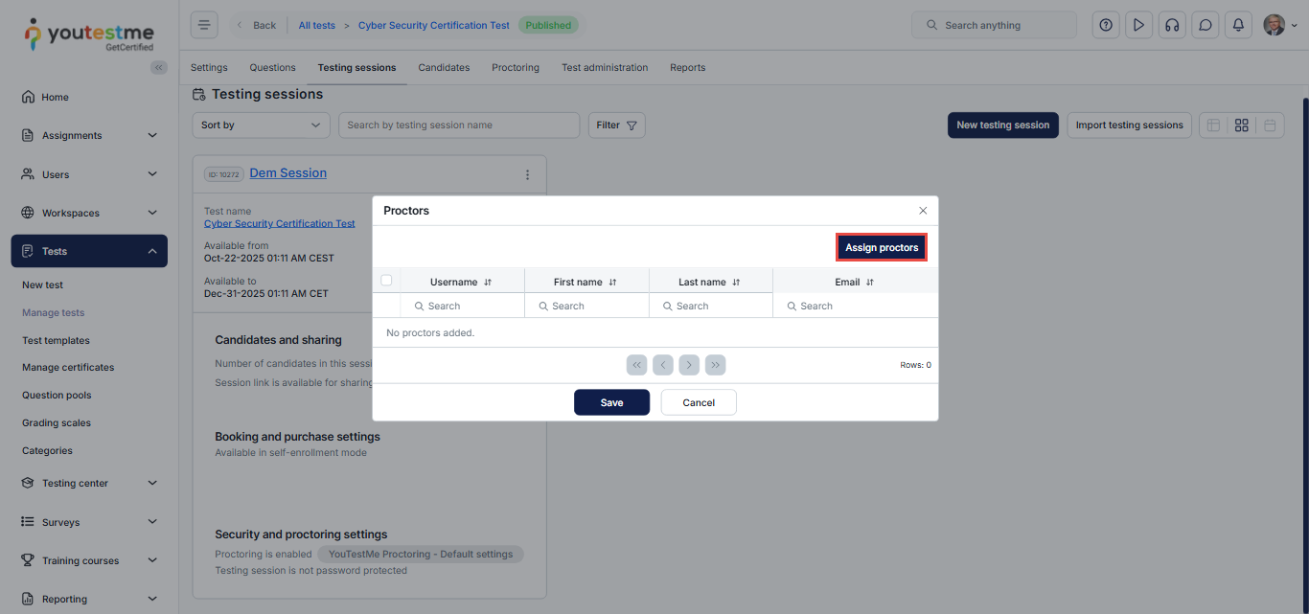This screenshot has width=1309, height=614.
Task: Open the Filter options
Action: coord(616,125)
